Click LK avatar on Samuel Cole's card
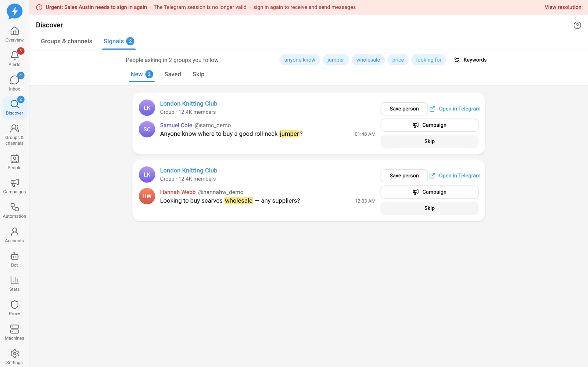This screenshot has height=367, width=588. (147, 108)
